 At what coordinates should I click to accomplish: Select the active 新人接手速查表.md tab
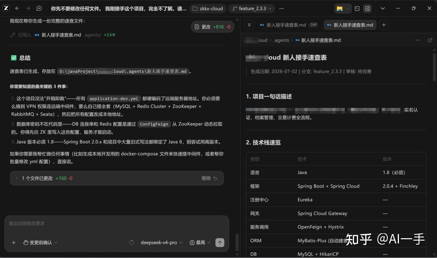[x=350, y=25]
